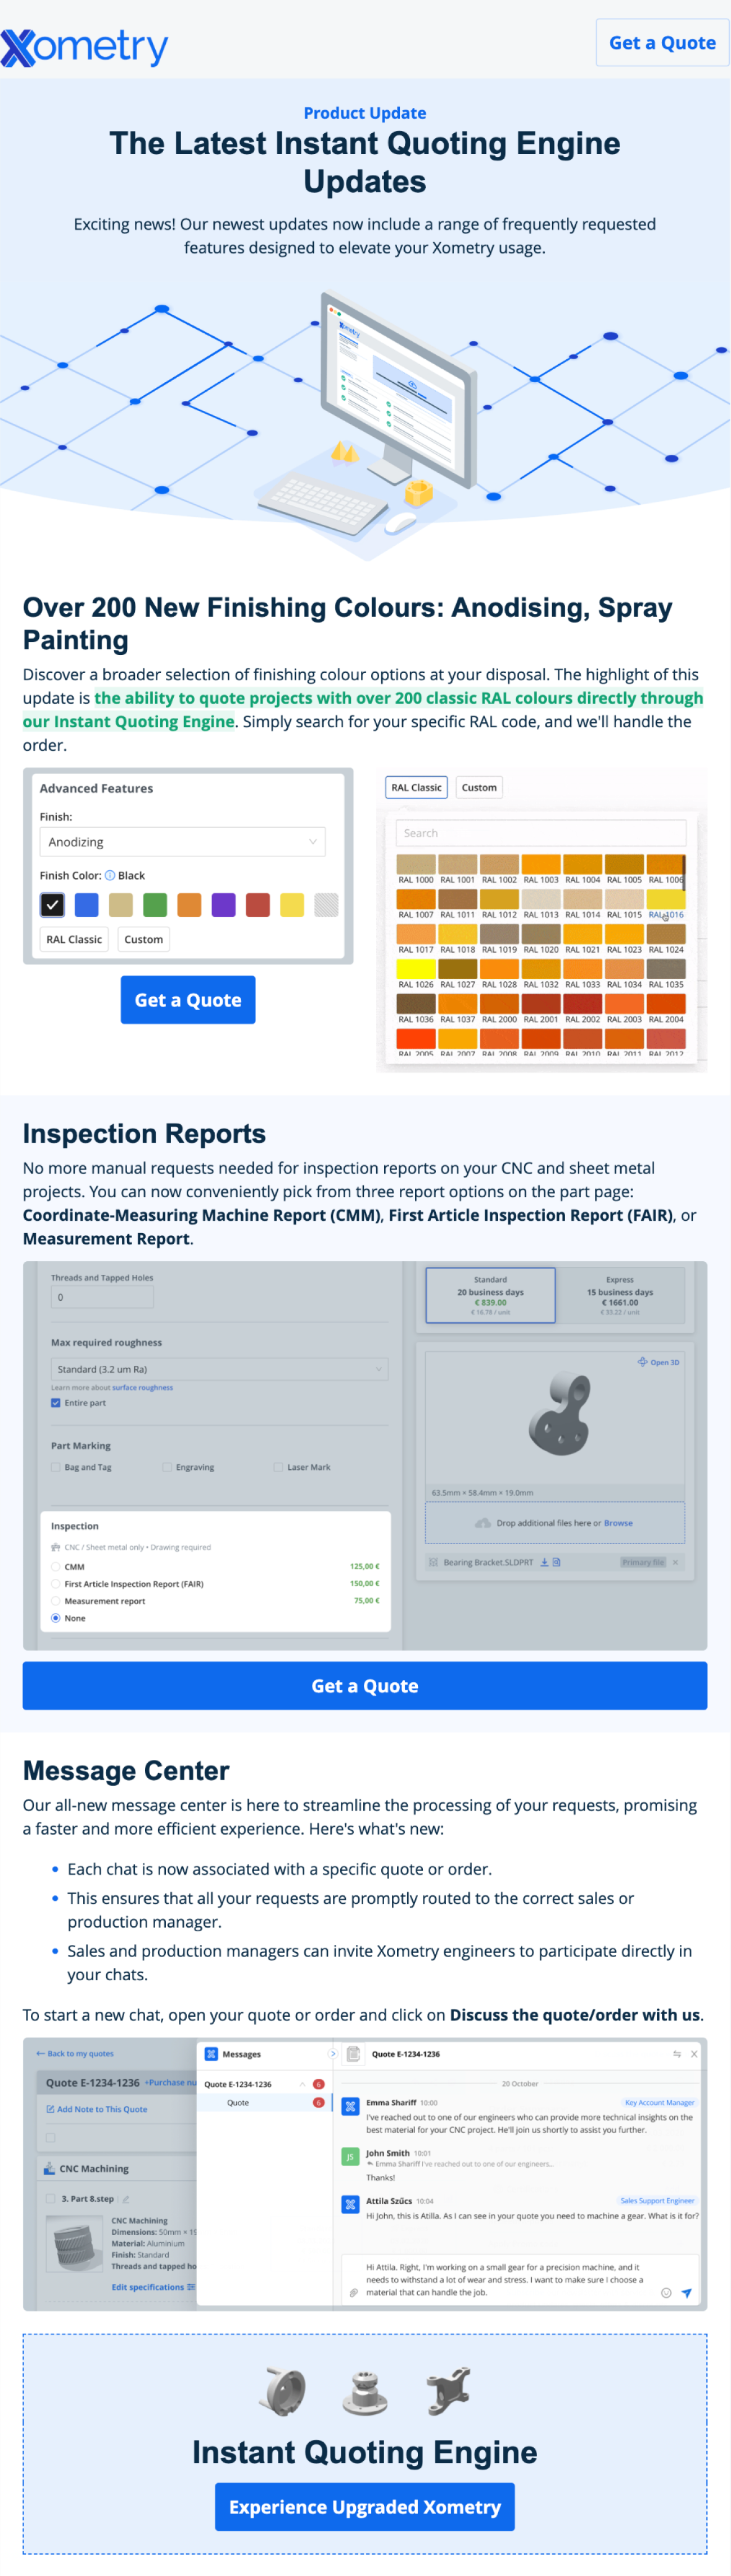Click the quote clipboard icon in chat header
The width and height of the screenshot is (731, 2576).
pyautogui.click(x=353, y=2054)
